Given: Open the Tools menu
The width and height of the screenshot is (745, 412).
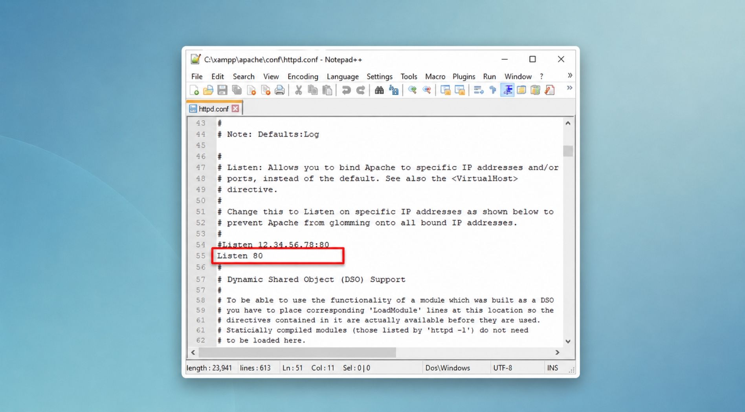Looking at the screenshot, I should (x=409, y=77).
